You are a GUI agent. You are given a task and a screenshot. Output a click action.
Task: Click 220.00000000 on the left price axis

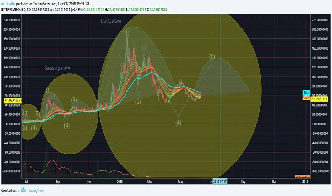click(x=12, y=20)
